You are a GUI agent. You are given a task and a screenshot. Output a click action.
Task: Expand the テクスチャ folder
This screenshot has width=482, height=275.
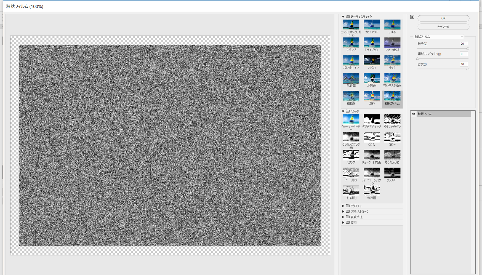[343, 206]
